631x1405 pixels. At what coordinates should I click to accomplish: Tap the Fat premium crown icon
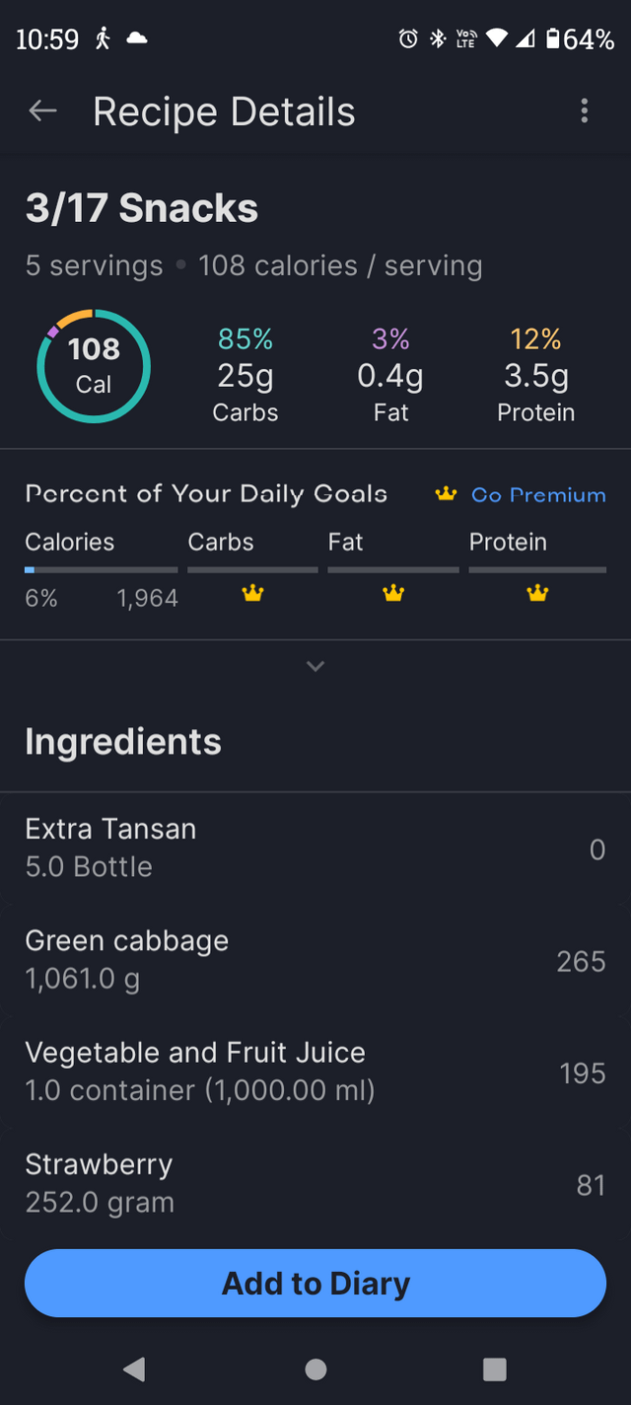tap(393, 593)
